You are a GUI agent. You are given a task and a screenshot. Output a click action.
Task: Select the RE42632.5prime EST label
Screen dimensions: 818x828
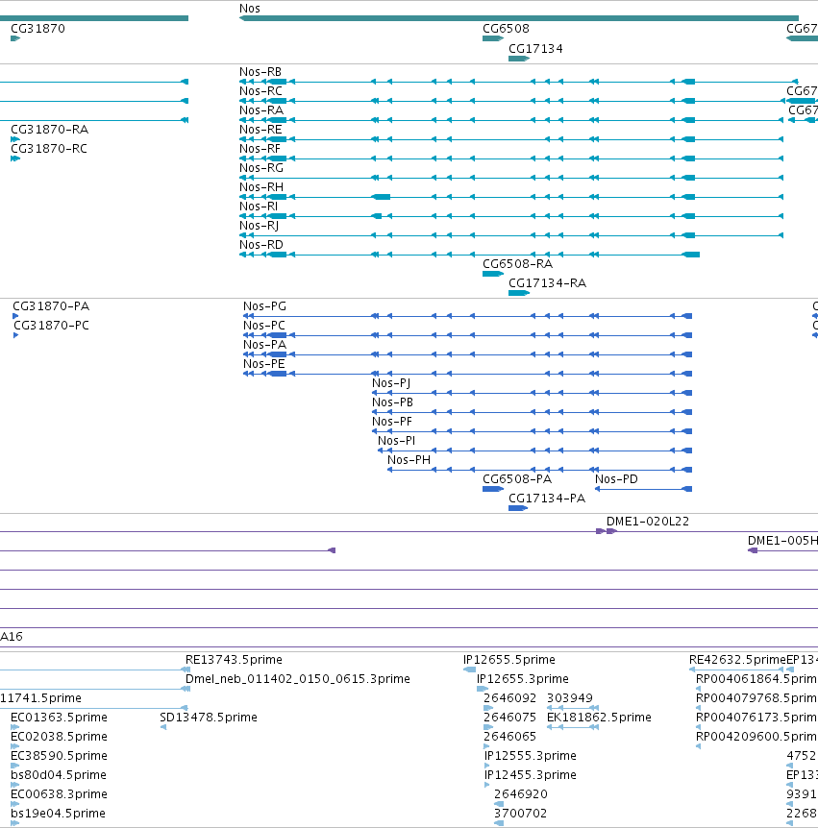click(737, 660)
